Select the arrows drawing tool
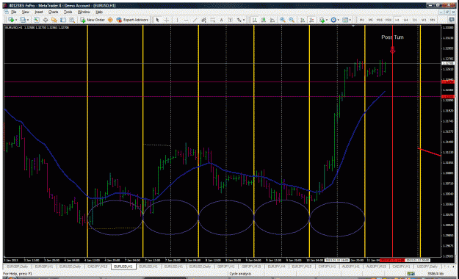This screenshot has height=279, width=459. 239,20
